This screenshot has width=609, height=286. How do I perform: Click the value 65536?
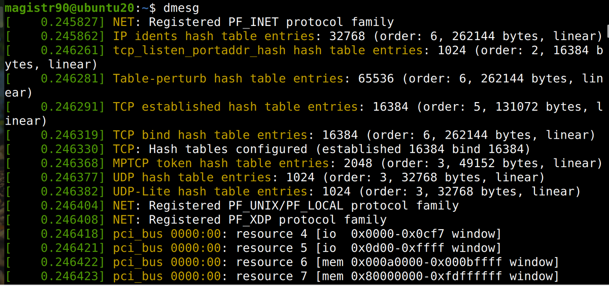[x=377, y=79]
